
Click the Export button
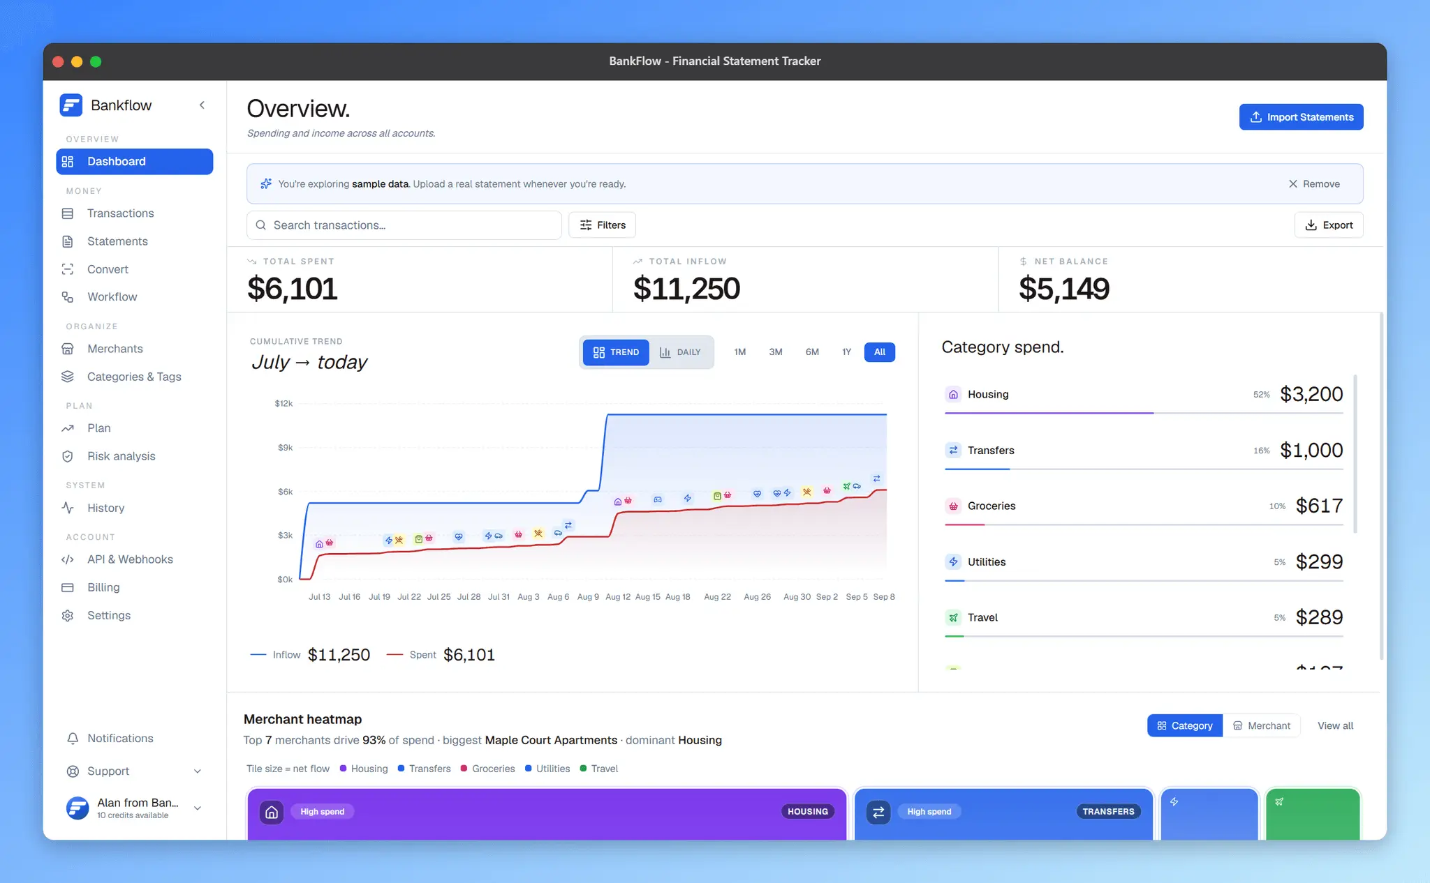click(1329, 225)
